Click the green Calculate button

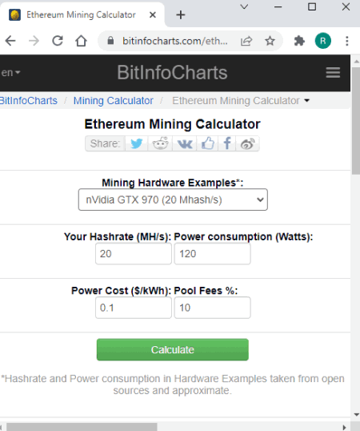[x=173, y=349]
